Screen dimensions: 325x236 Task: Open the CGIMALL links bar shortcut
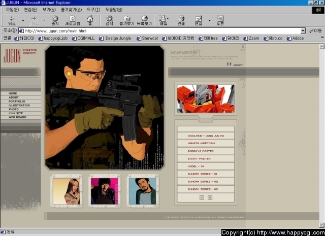83,39
